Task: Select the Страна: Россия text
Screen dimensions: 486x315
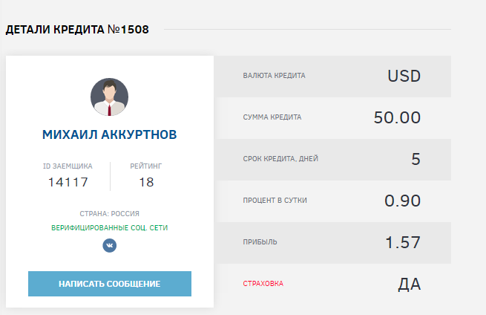Action: [x=110, y=213]
